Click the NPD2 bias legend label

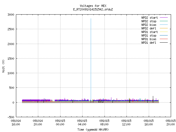click(x=149, y=25)
